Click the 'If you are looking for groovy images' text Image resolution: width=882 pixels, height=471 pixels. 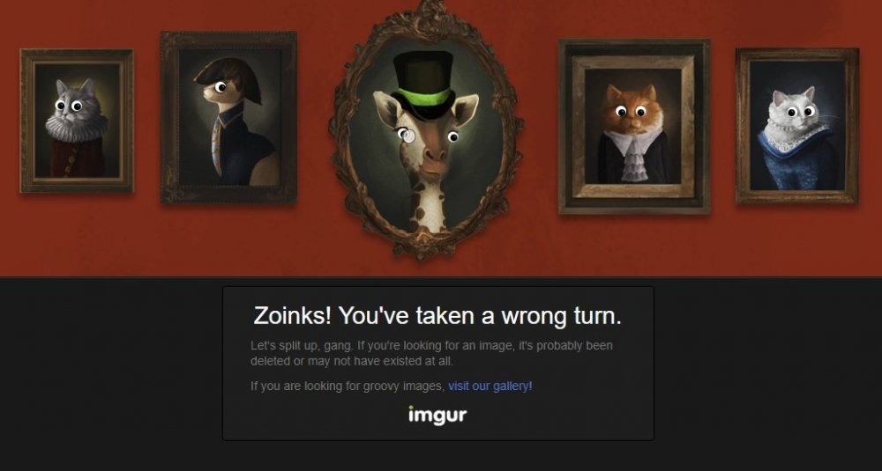[348, 386]
